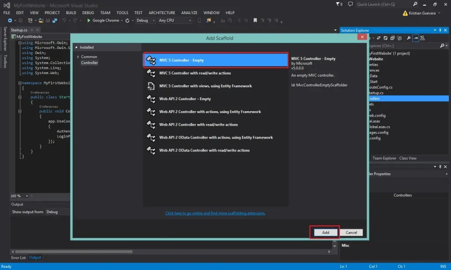
Task: Switch to the Error List tab
Action: pos(18,258)
